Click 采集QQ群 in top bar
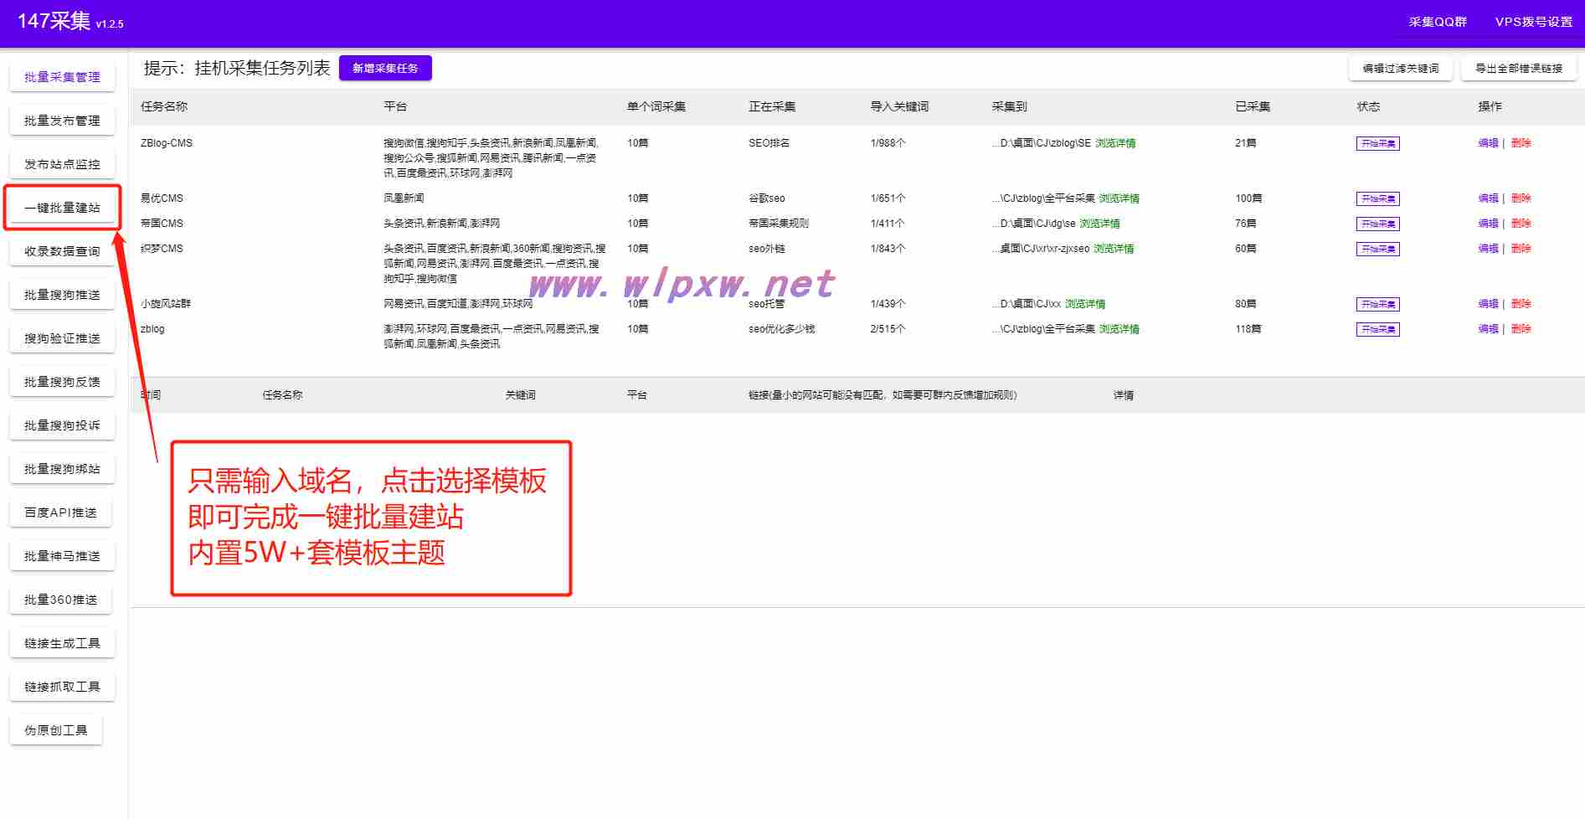The width and height of the screenshot is (1585, 819). tap(1437, 23)
